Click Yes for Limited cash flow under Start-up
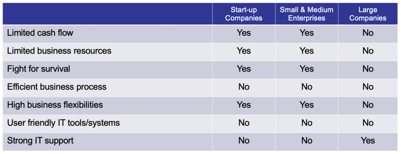 [244, 33]
